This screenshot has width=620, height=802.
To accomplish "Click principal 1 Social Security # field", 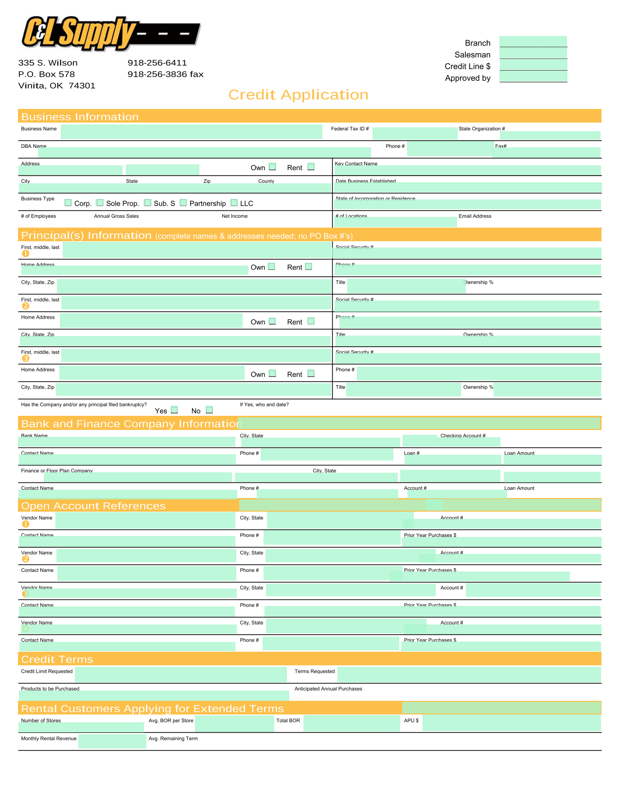I will 467,253.
